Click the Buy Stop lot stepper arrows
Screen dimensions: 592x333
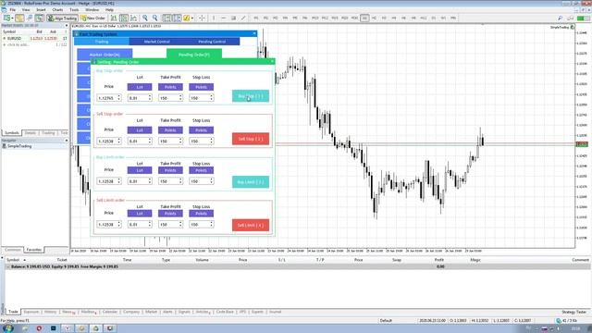click(150, 98)
